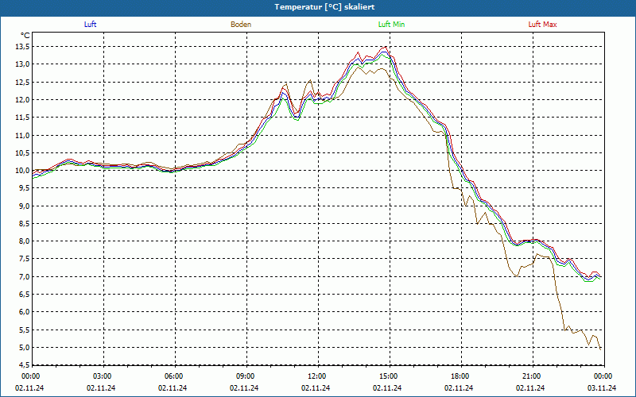This screenshot has width=636, height=397.
Task: Click the 4,5 y-axis value
Action: pos(24,365)
